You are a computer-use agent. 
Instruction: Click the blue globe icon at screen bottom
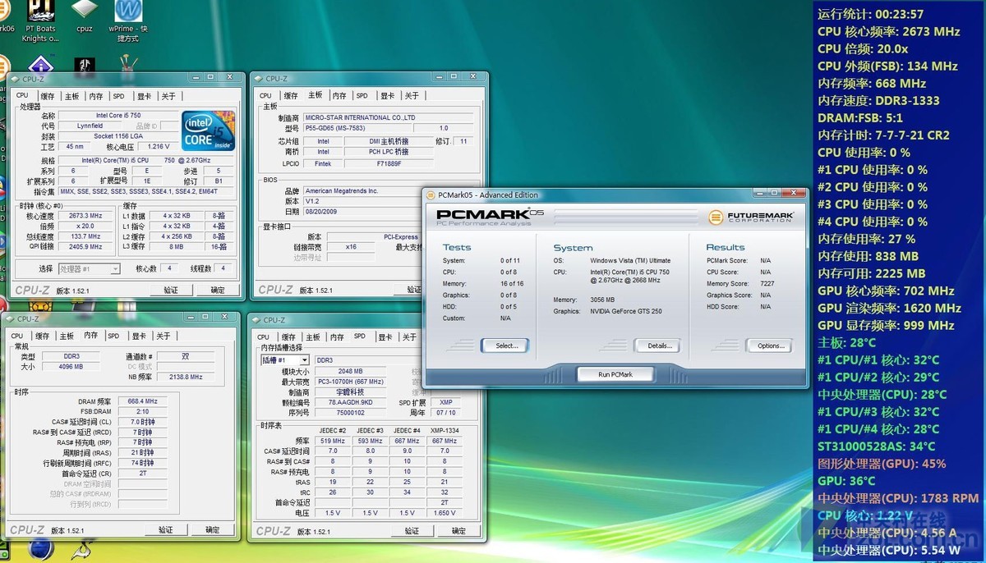(x=40, y=550)
